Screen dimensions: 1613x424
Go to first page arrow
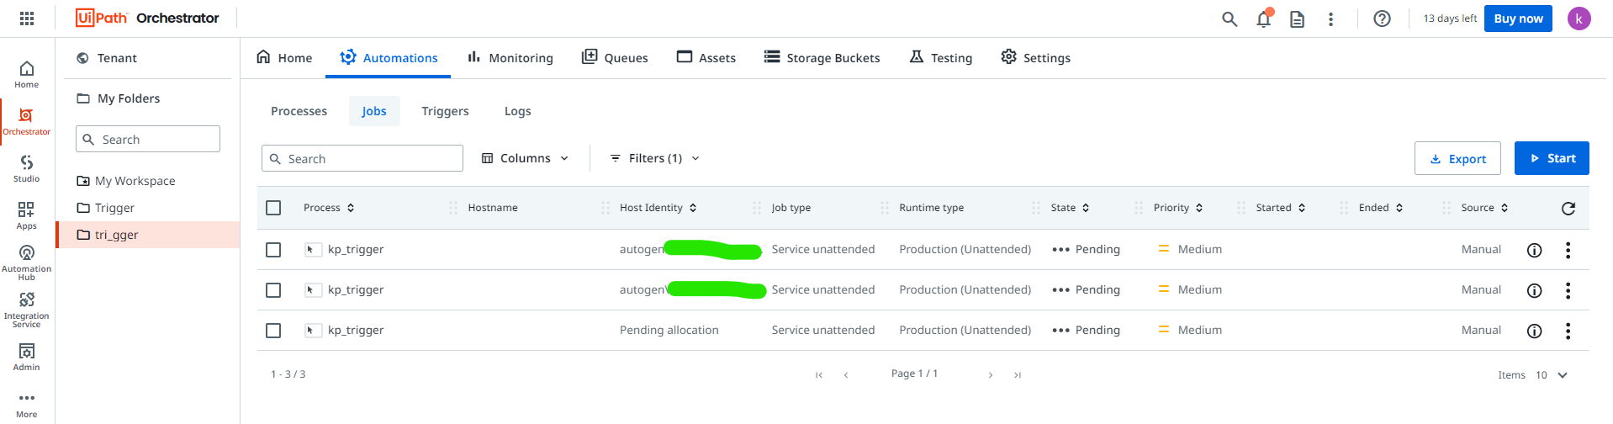(819, 375)
